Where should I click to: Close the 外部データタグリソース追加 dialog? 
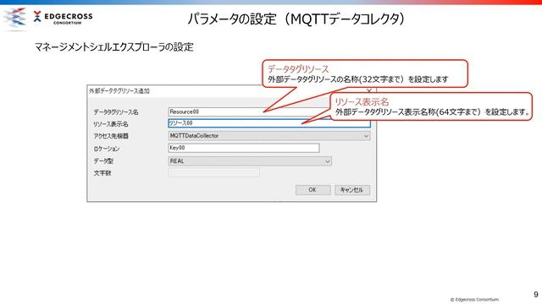tap(369, 91)
